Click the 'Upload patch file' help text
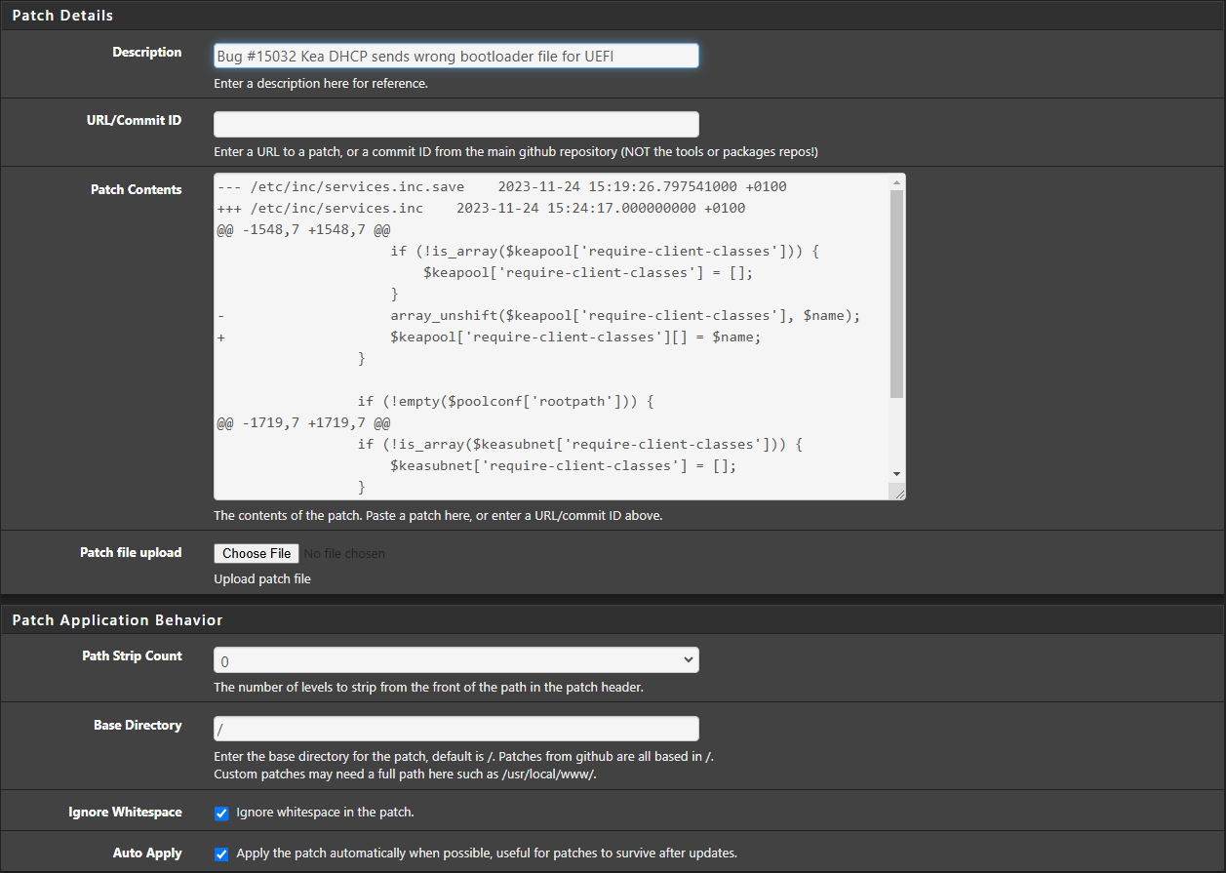 coord(262,578)
